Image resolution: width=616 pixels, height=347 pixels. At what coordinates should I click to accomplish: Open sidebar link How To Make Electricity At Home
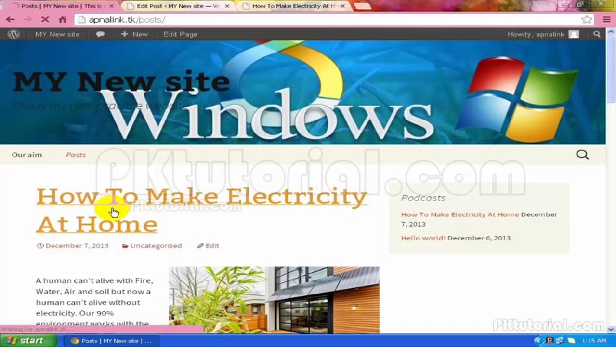click(460, 214)
